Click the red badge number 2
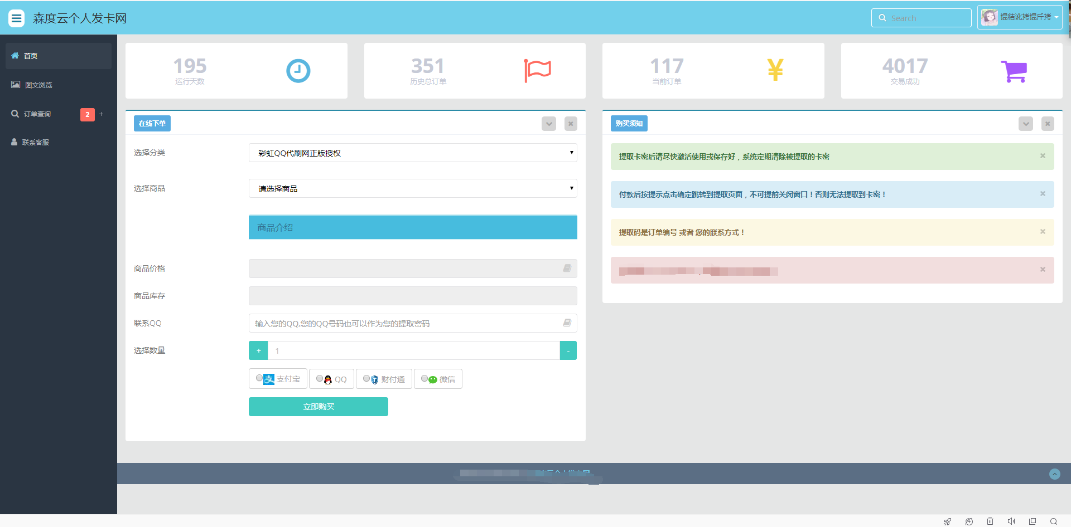 click(88, 114)
